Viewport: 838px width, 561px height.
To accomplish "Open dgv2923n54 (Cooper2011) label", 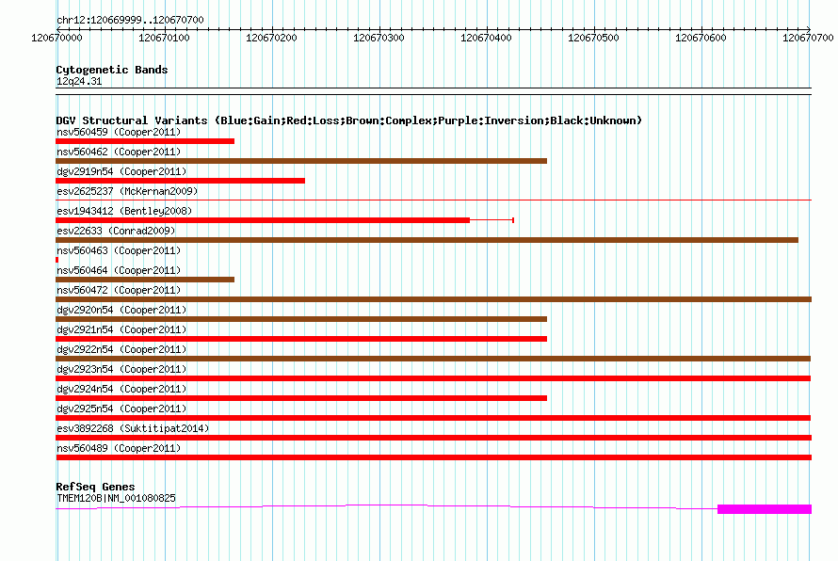I will tap(121, 369).
